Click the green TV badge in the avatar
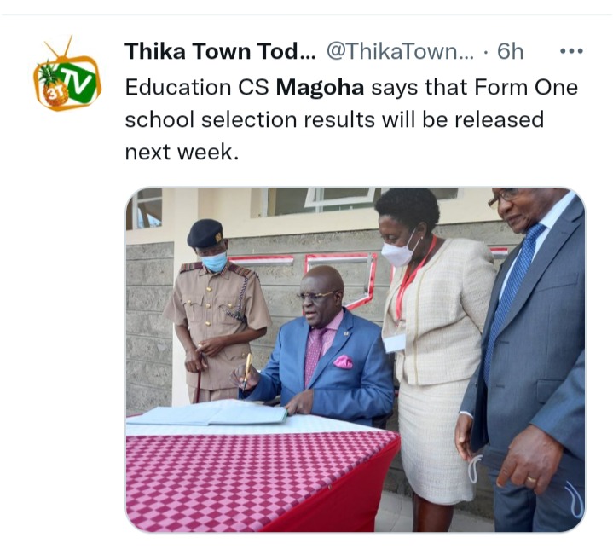Screen dimensions: 613x555 [80, 82]
